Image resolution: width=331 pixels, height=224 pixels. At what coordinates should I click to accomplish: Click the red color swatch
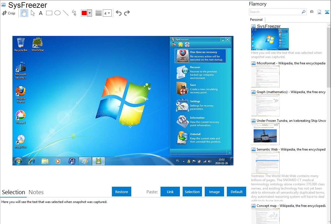(x=84, y=13)
